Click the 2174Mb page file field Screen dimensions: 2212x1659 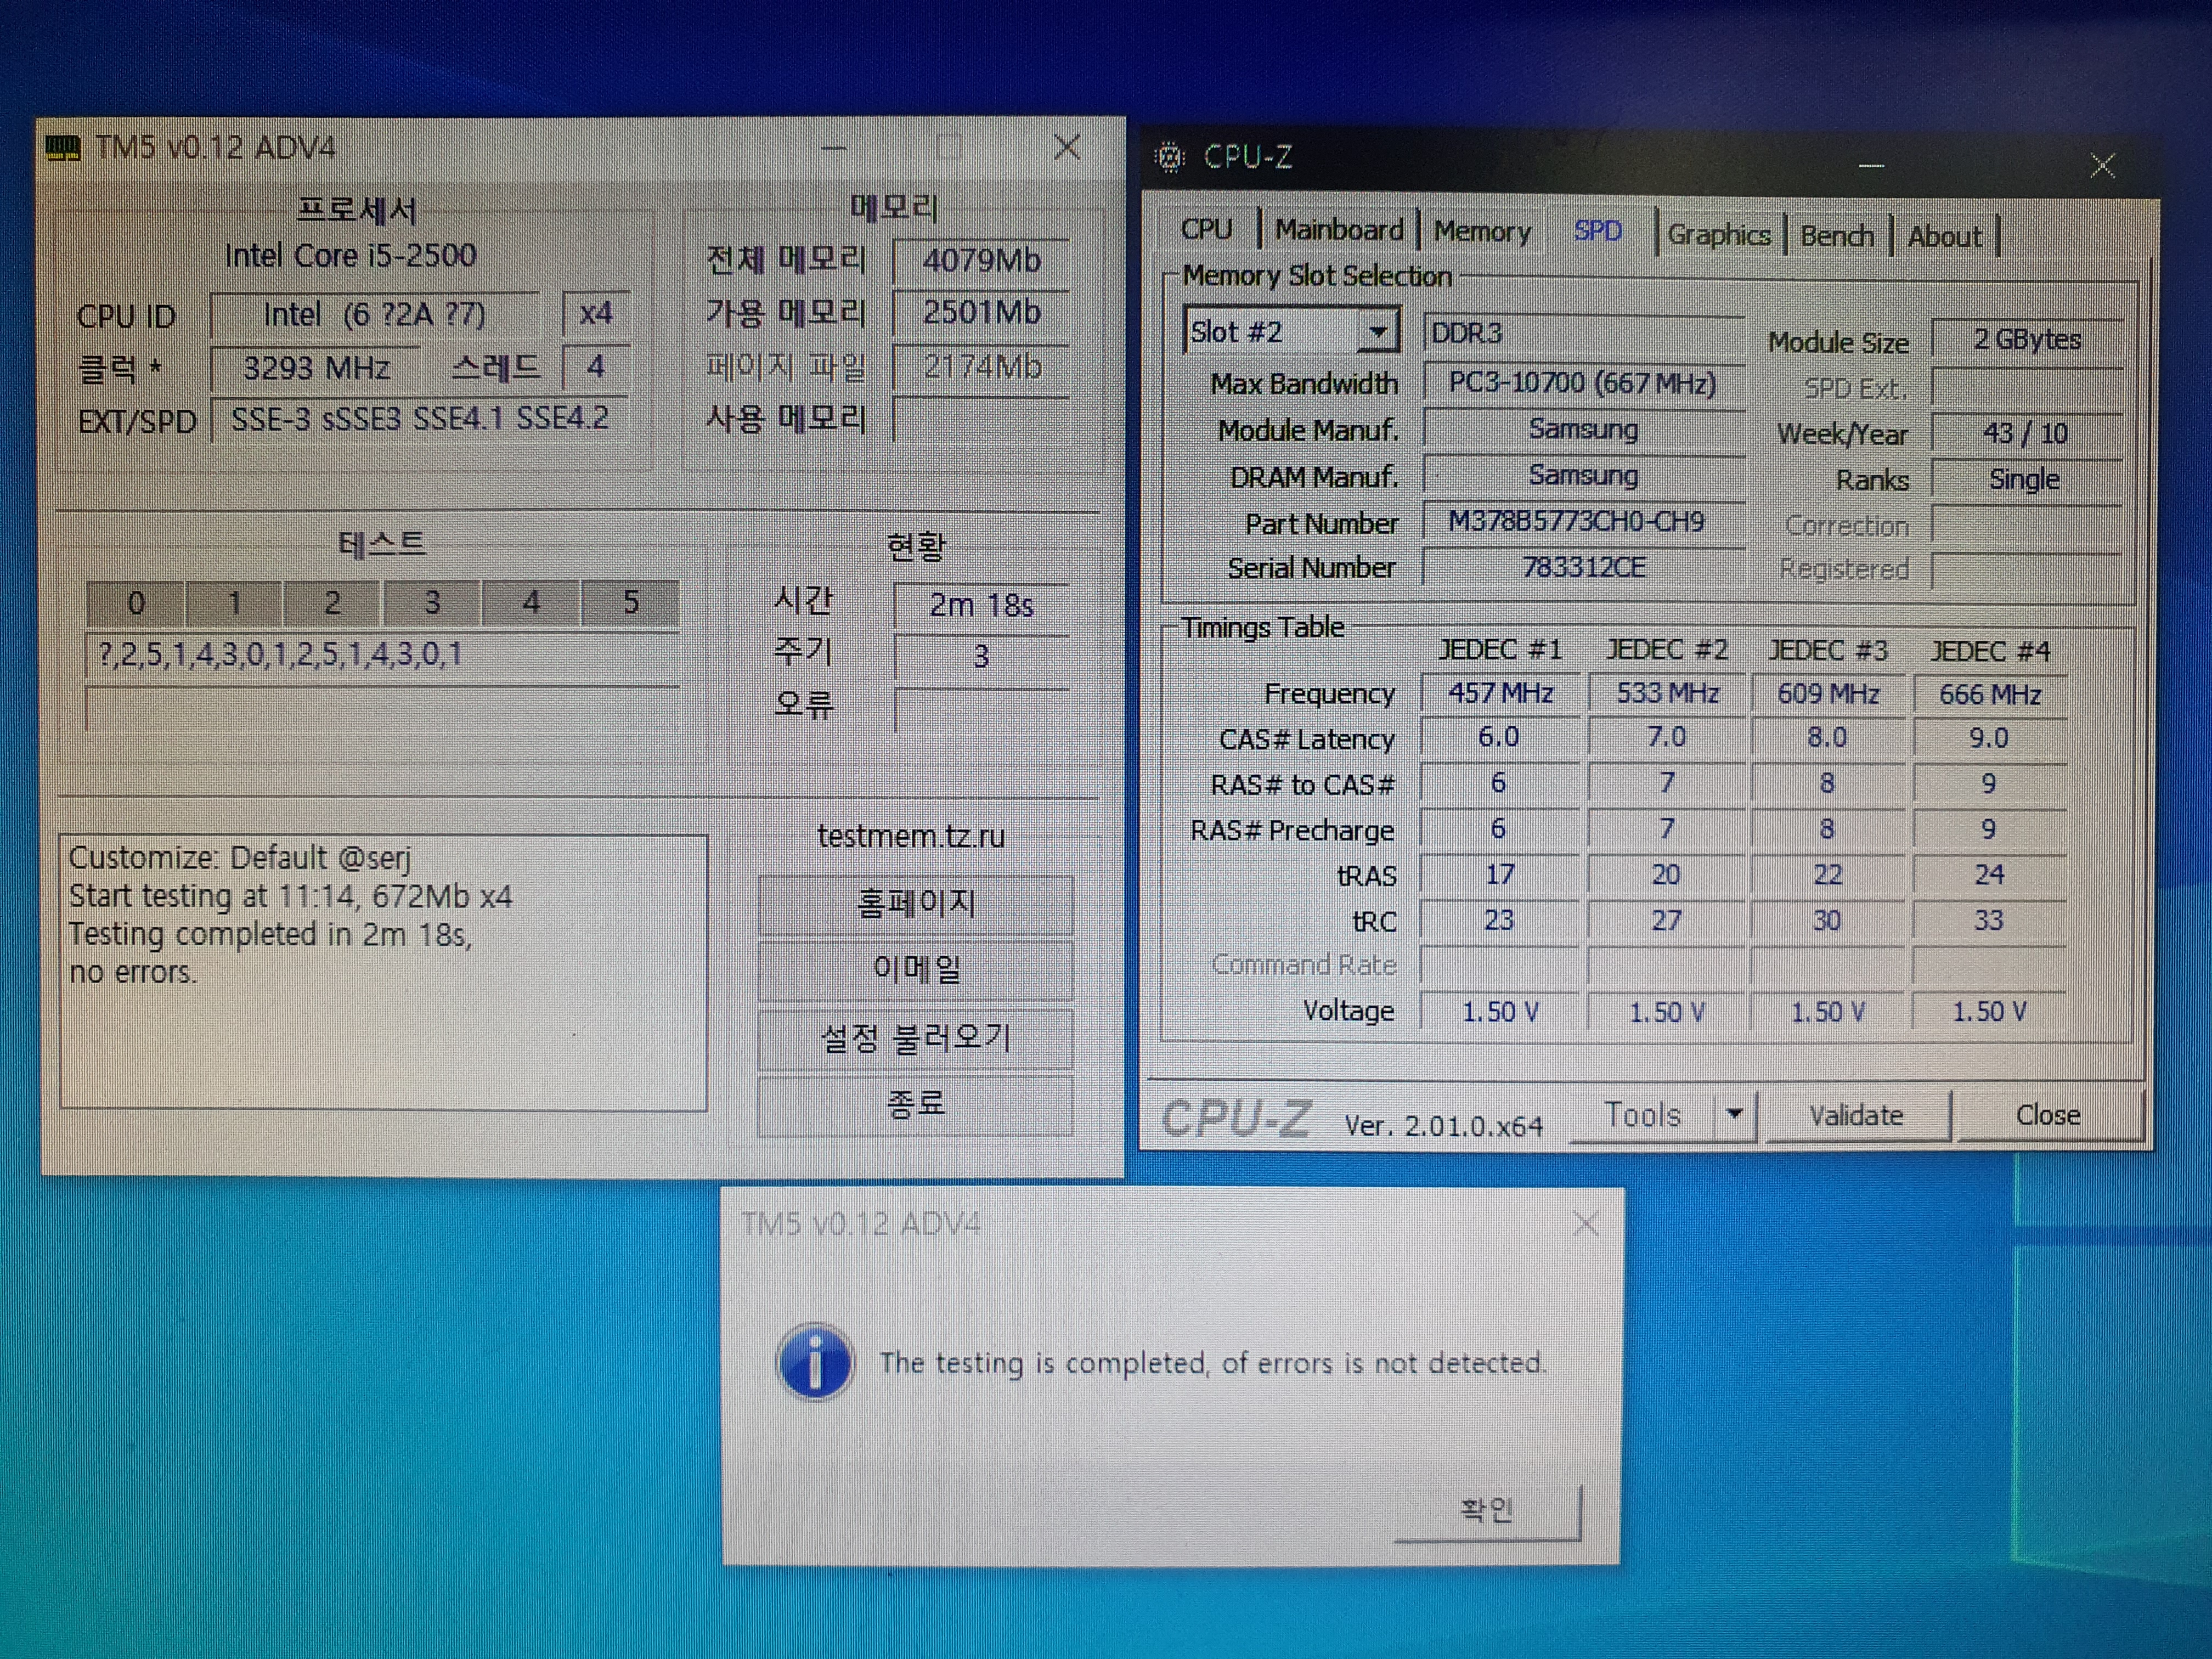[x=981, y=368]
